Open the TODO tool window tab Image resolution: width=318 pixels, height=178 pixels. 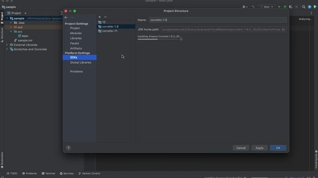(12, 174)
